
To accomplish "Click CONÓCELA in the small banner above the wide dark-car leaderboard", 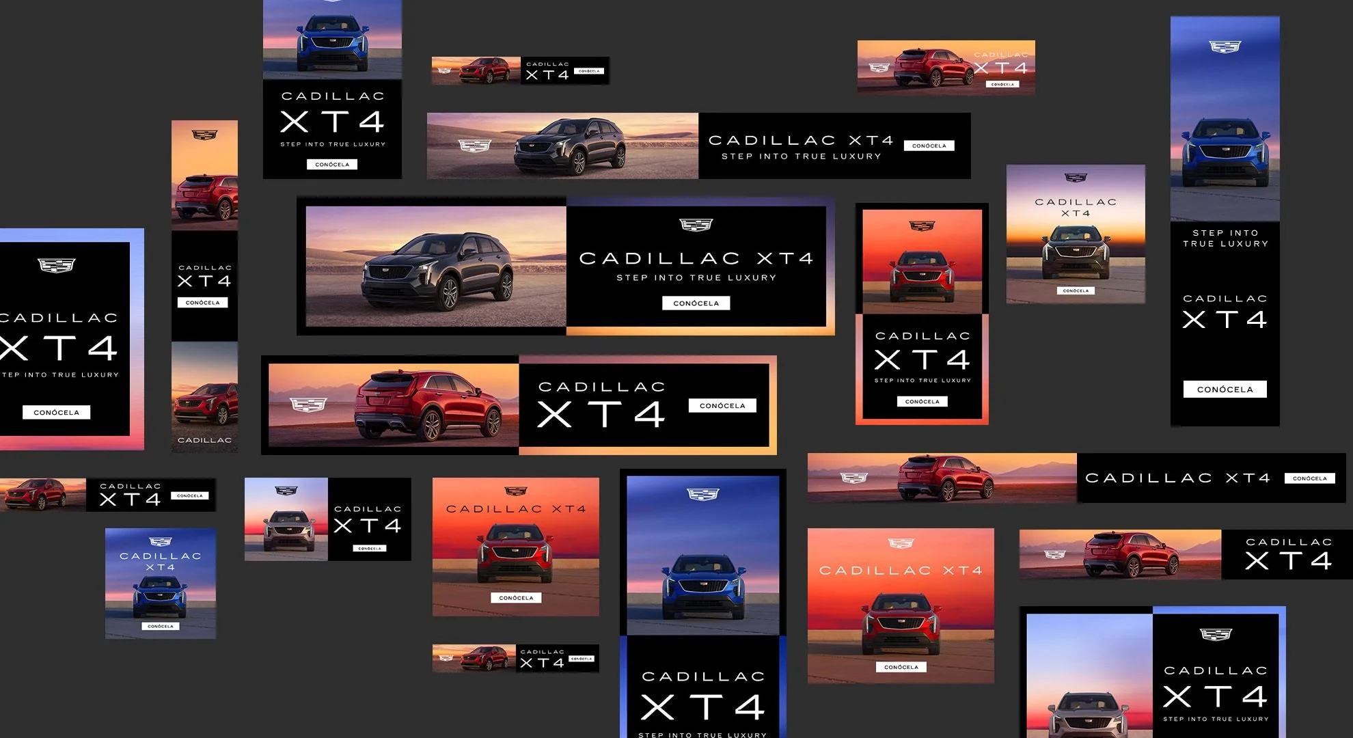I will click(588, 70).
